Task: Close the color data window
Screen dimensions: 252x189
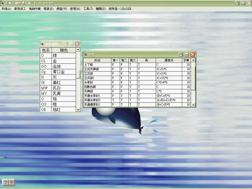Action: [77, 44]
